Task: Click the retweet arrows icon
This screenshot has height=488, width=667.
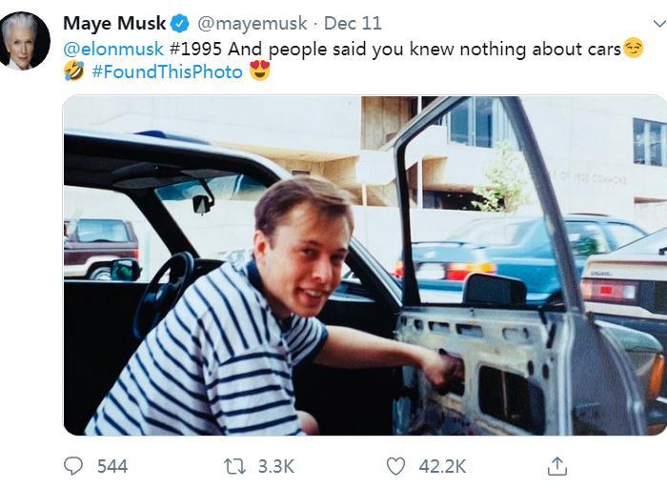Action: coord(234,467)
